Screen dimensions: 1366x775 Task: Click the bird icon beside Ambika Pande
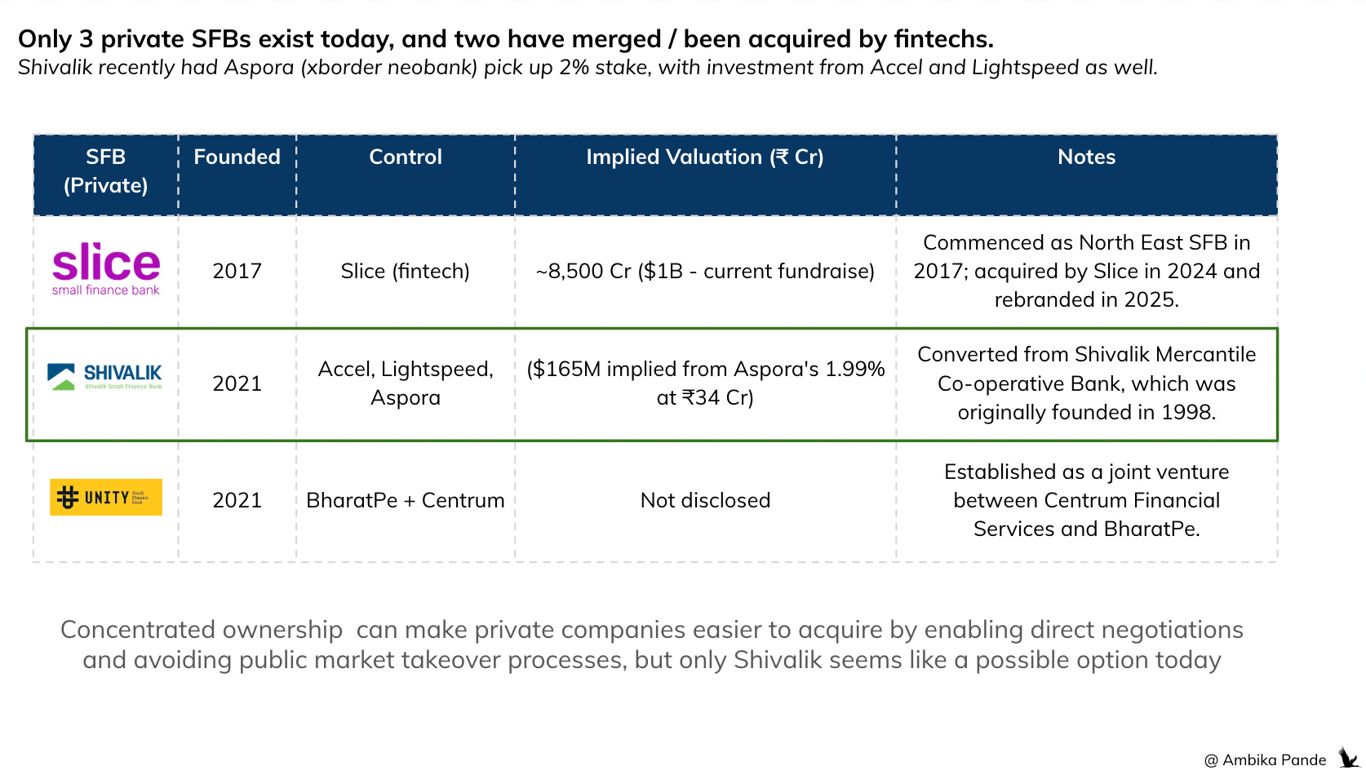tap(1348, 758)
